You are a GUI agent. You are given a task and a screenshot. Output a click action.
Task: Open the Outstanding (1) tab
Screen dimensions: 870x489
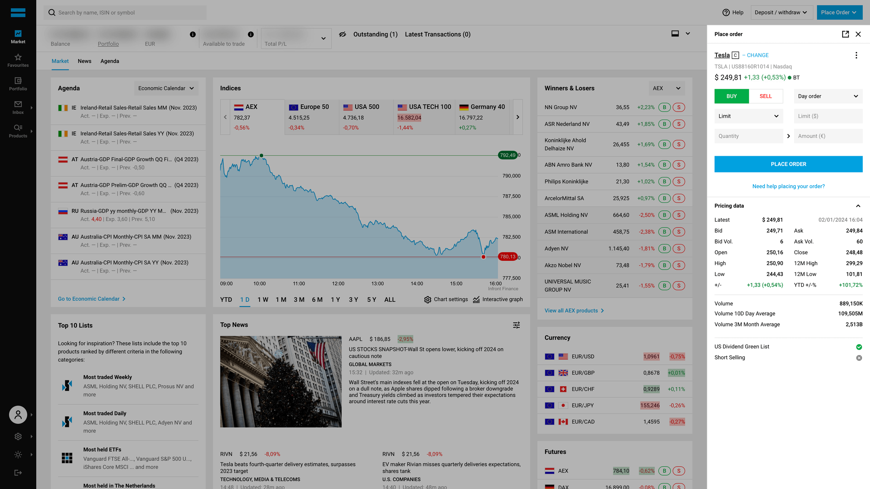coord(375,34)
